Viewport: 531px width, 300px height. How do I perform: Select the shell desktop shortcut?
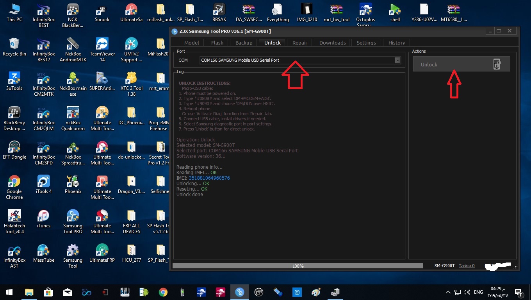point(395,12)
